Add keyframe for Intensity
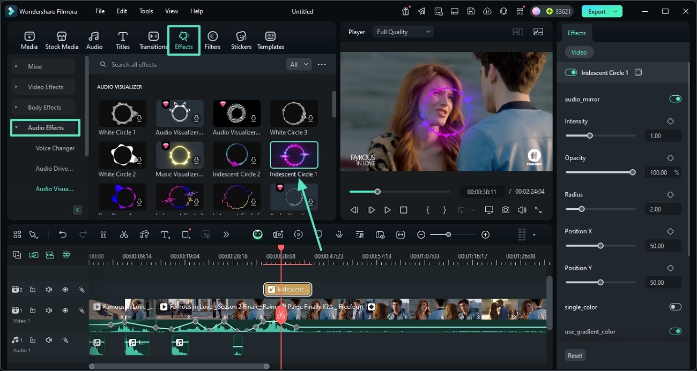Viewport: 697px width, 371px height. pyautogui.click(x=670, y=122)
